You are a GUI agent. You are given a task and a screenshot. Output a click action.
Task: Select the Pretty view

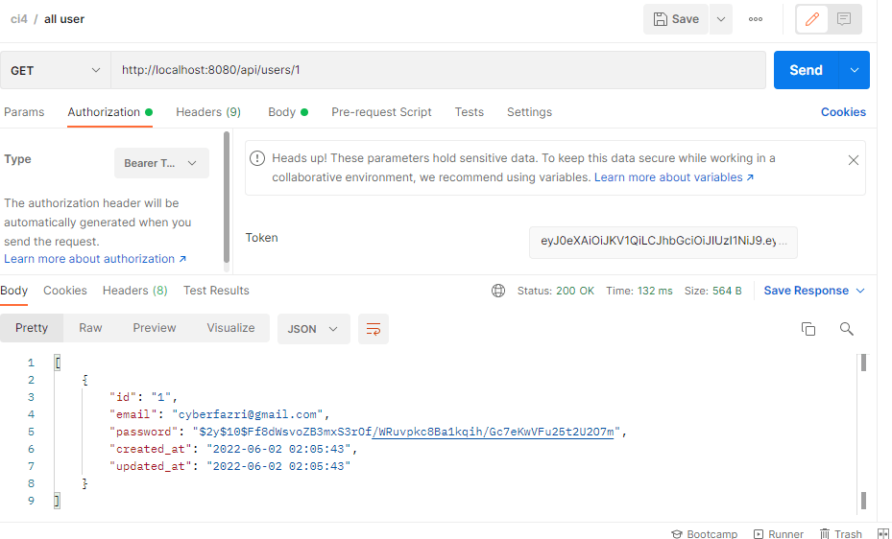click(x=32, y=328)
